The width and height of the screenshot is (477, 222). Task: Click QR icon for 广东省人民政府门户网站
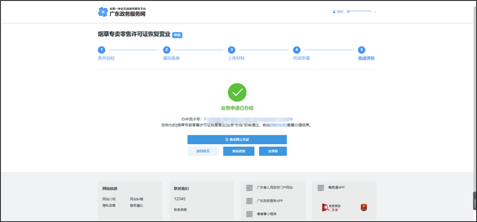point(249,188)
